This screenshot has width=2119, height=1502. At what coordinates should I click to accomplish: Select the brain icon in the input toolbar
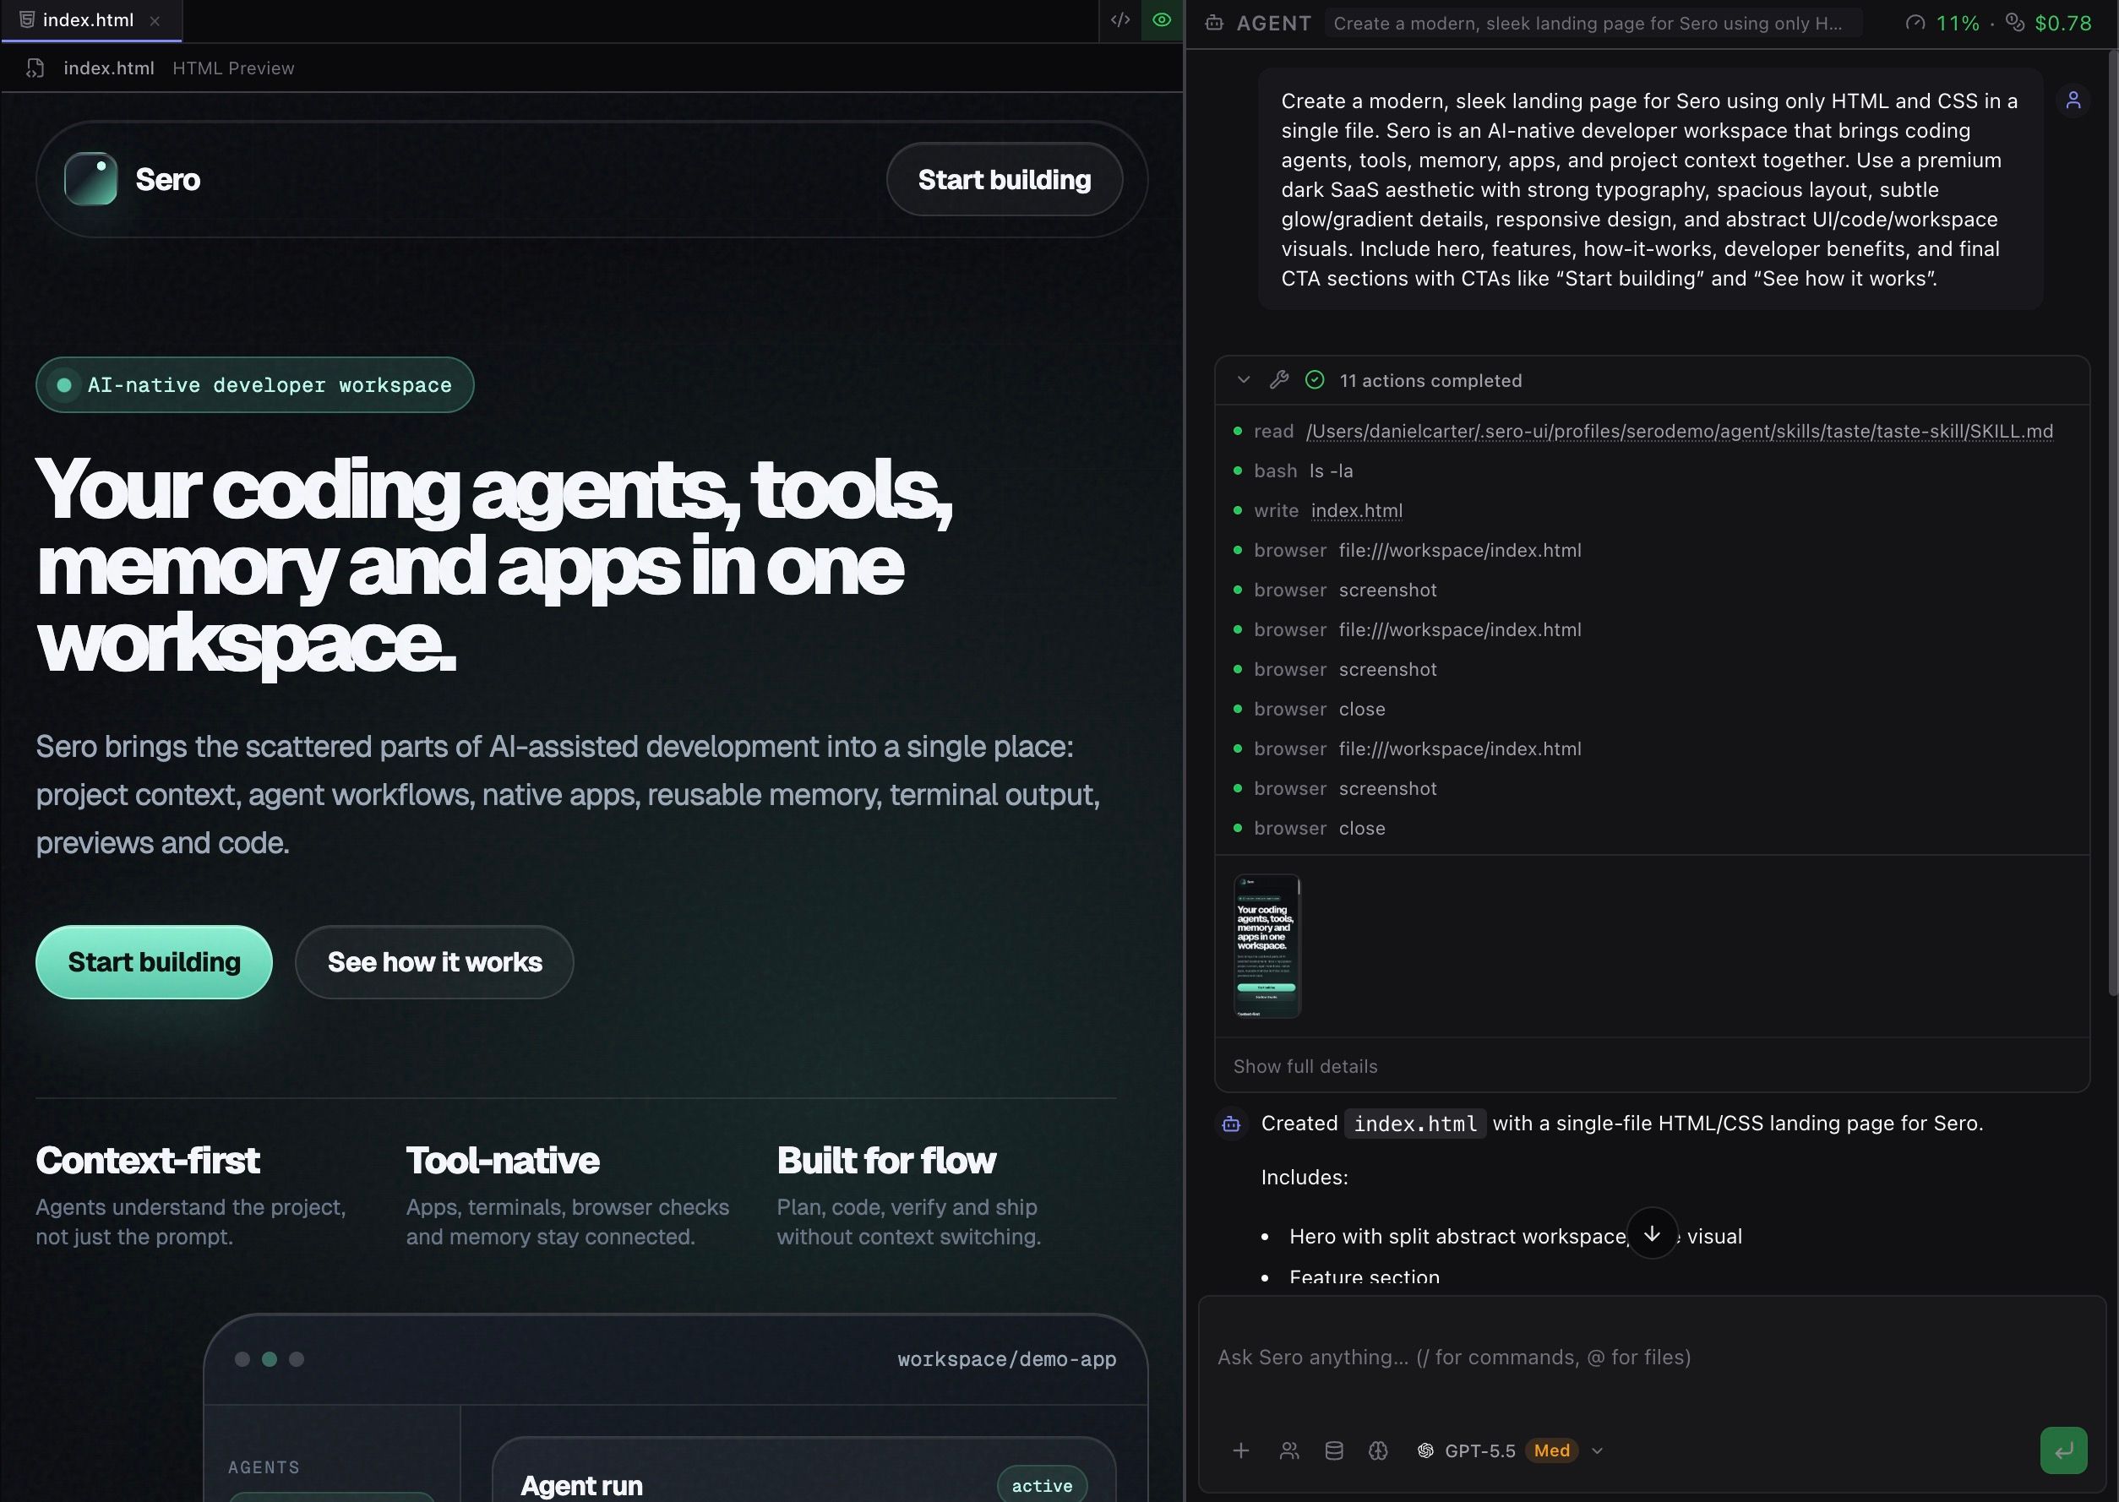[x=1378, y=1450]
